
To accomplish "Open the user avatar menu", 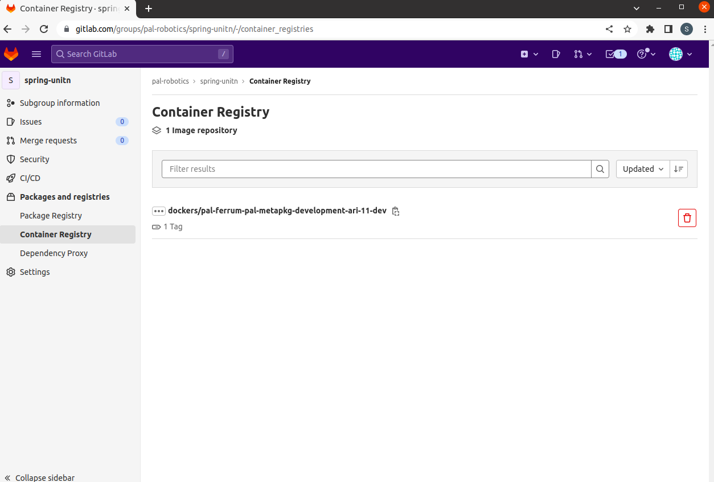I will click(x=680, y=54).
